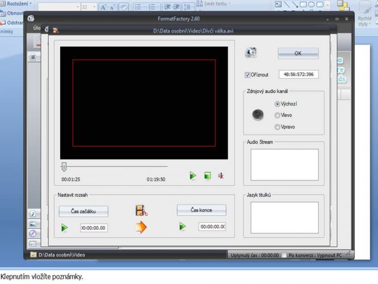Click inside the Audio Stream list box

click(x=284, y=165)
